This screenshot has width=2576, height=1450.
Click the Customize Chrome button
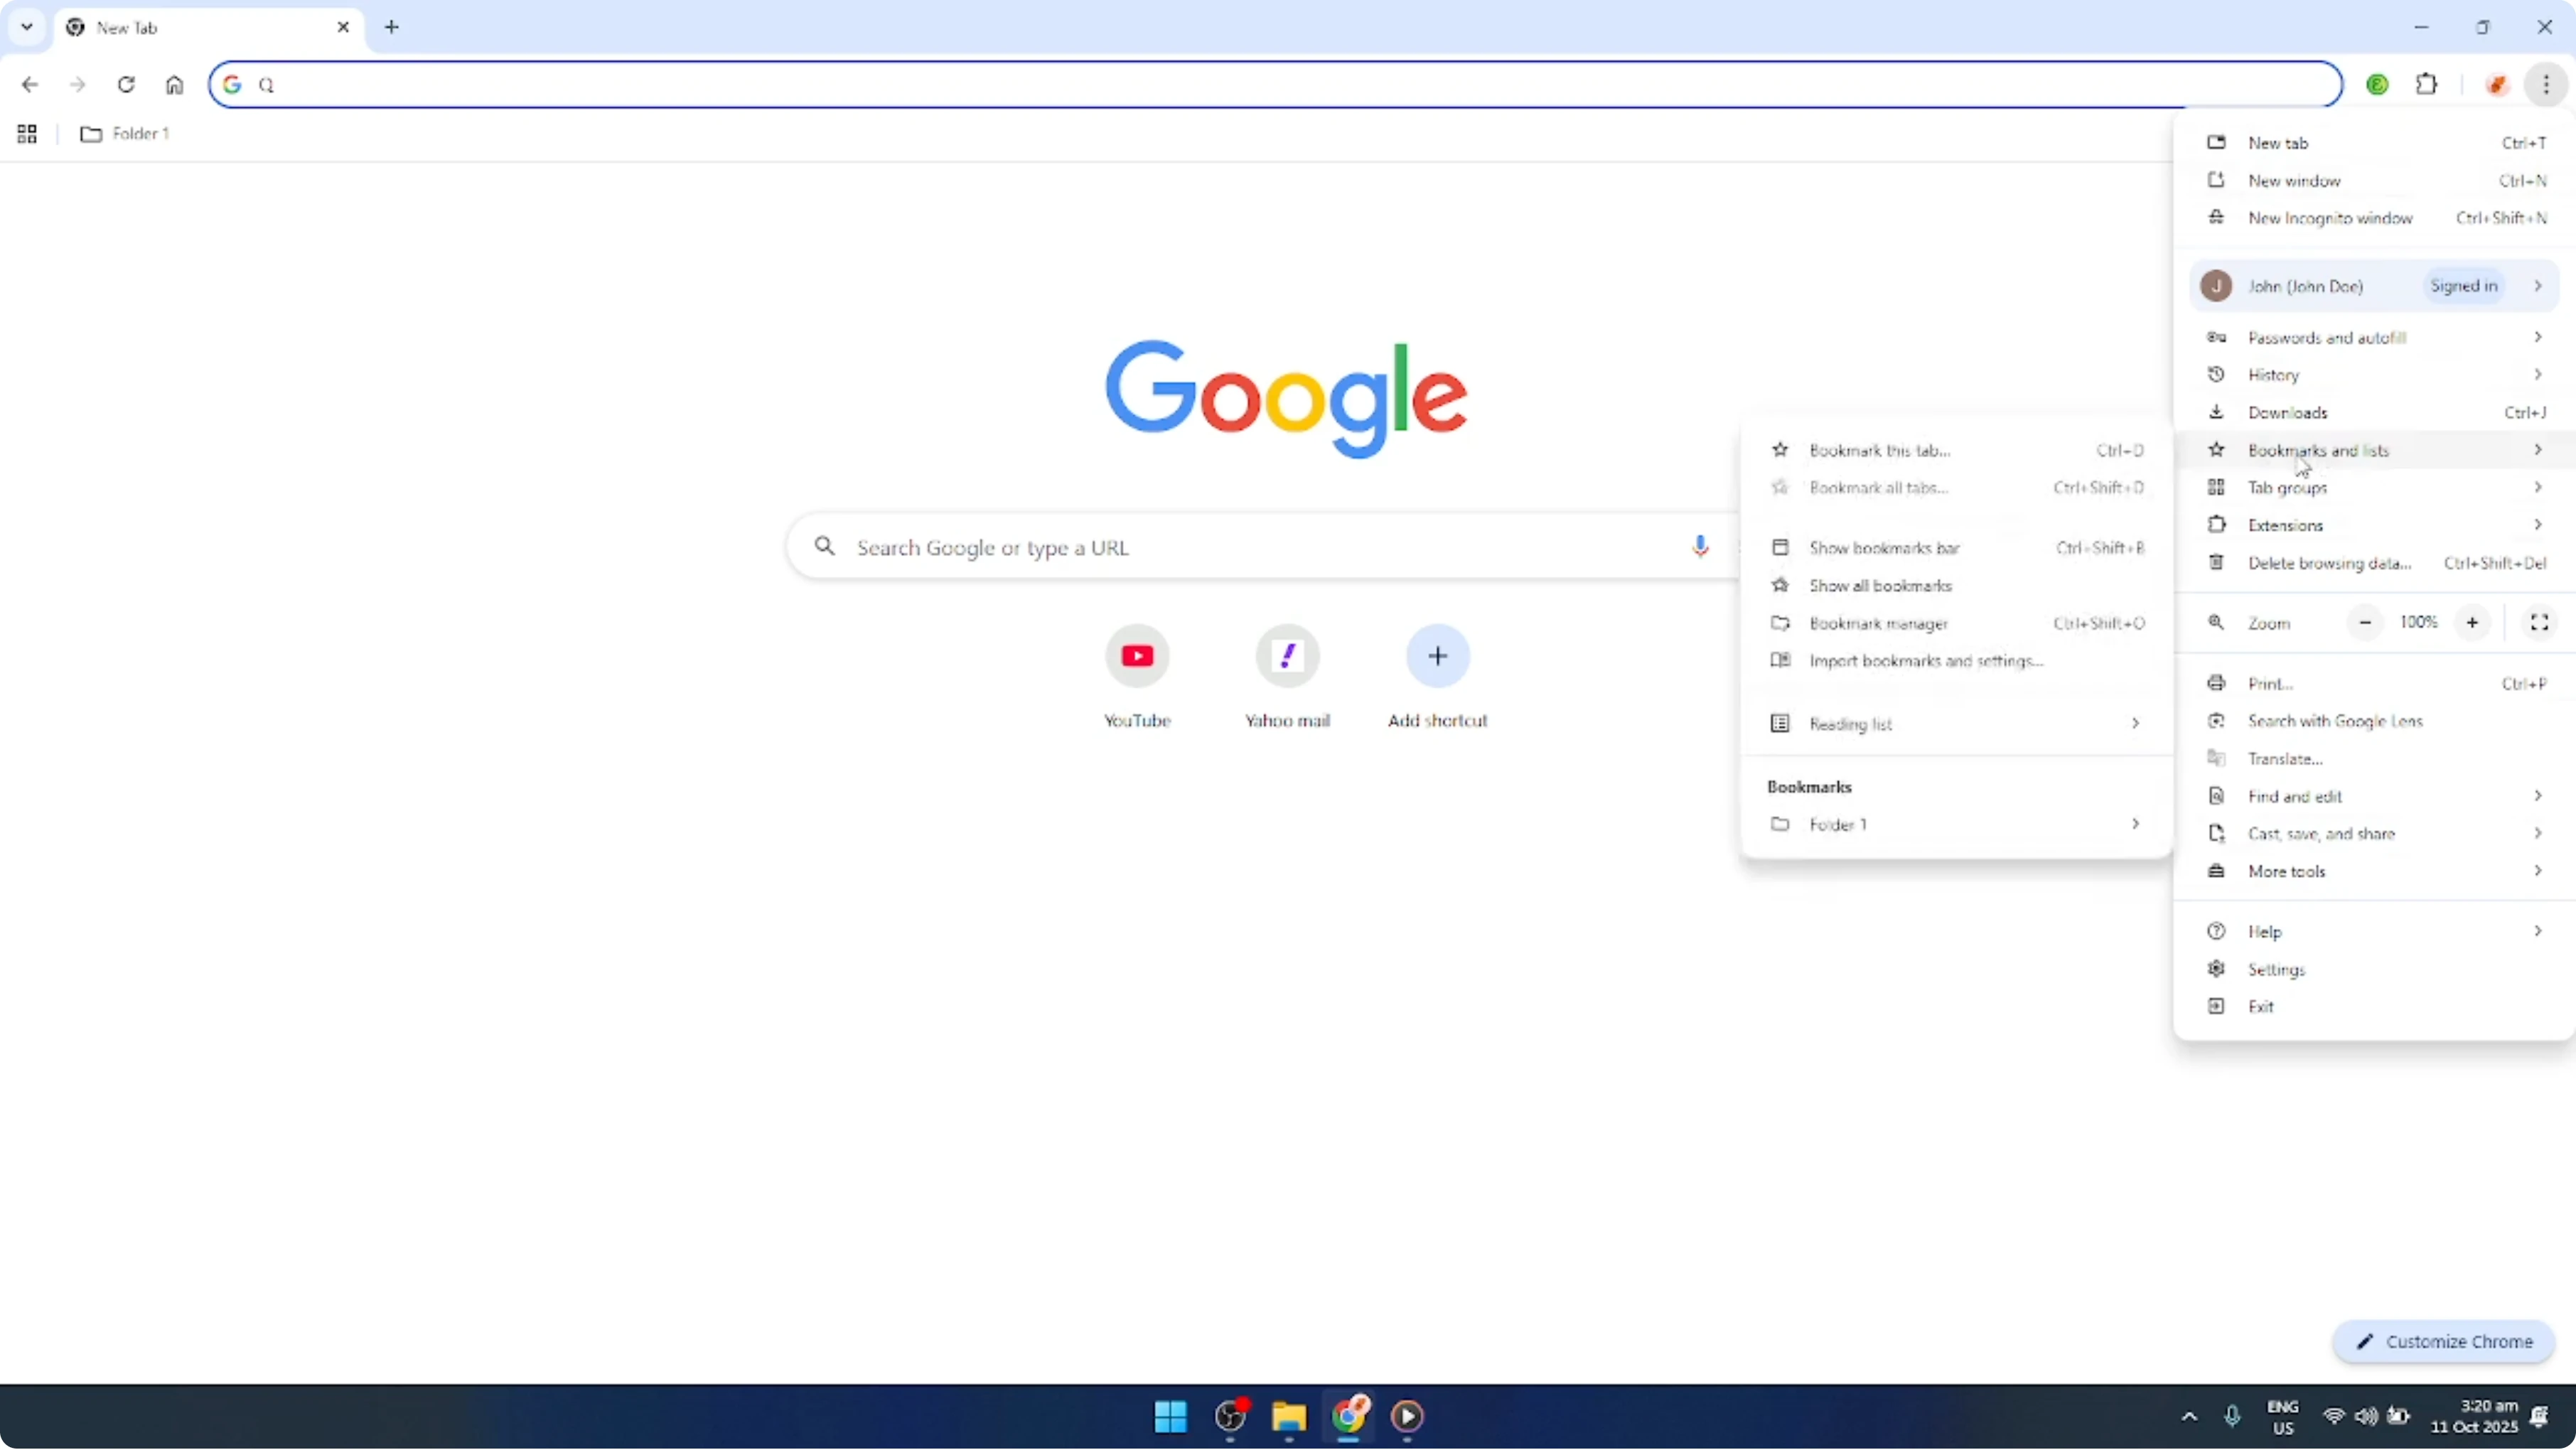2444,1342
